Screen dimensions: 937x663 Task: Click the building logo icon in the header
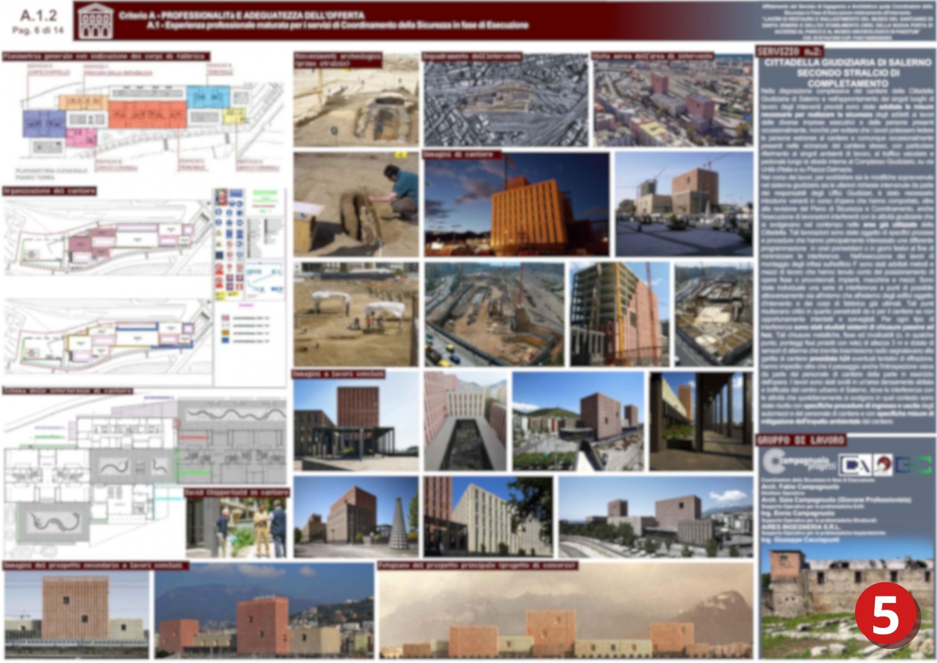[95, 21]
